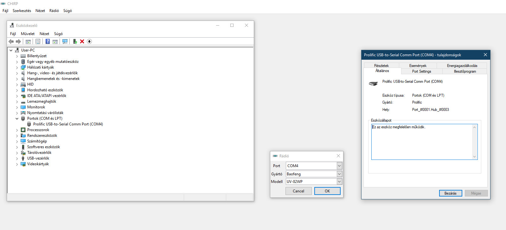This screenshot has width=506, height=230.
Task: Open the Rádió menu in CHIRP
Action: point(54,11)
